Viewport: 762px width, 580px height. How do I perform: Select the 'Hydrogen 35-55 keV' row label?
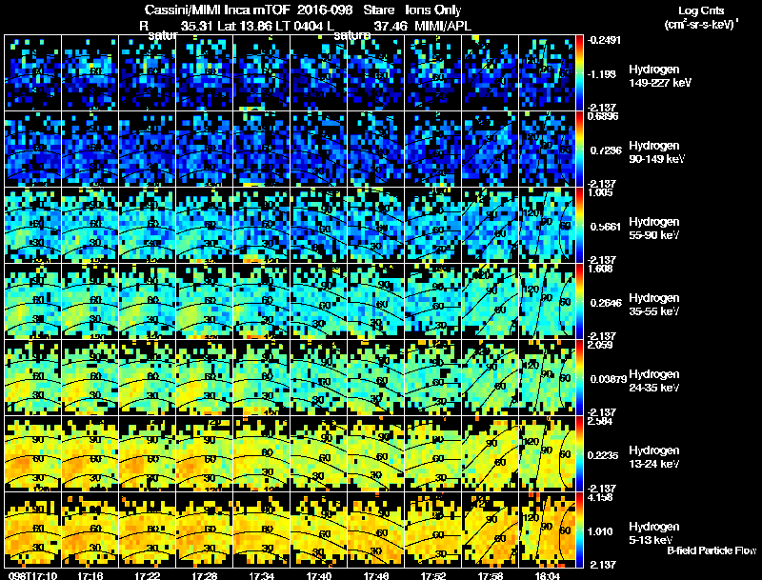654,305
